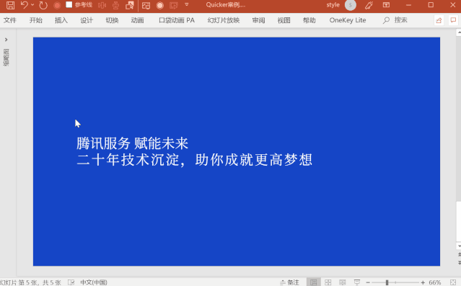Click the pen coming-soon features icon

[x=369, y=5]
